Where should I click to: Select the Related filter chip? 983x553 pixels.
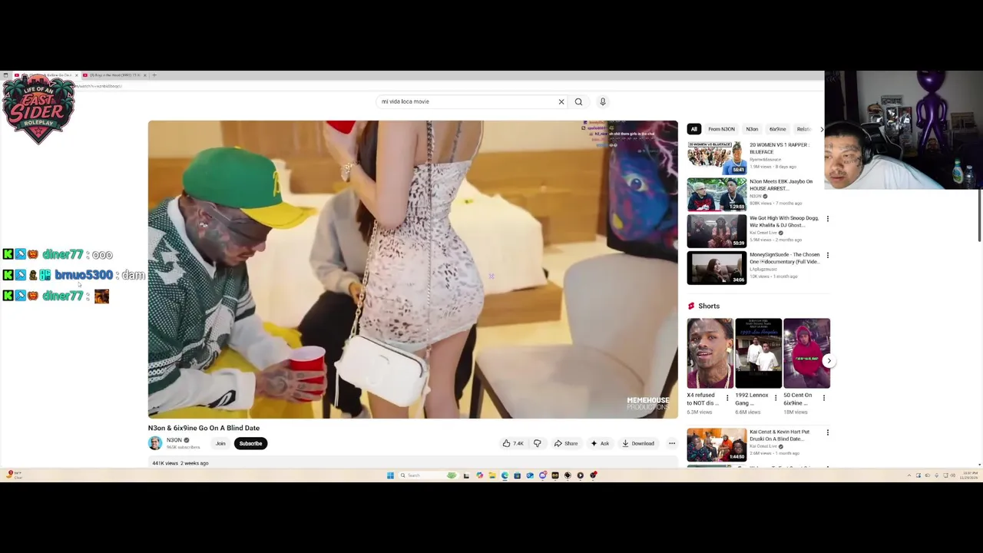coord(803,129)
